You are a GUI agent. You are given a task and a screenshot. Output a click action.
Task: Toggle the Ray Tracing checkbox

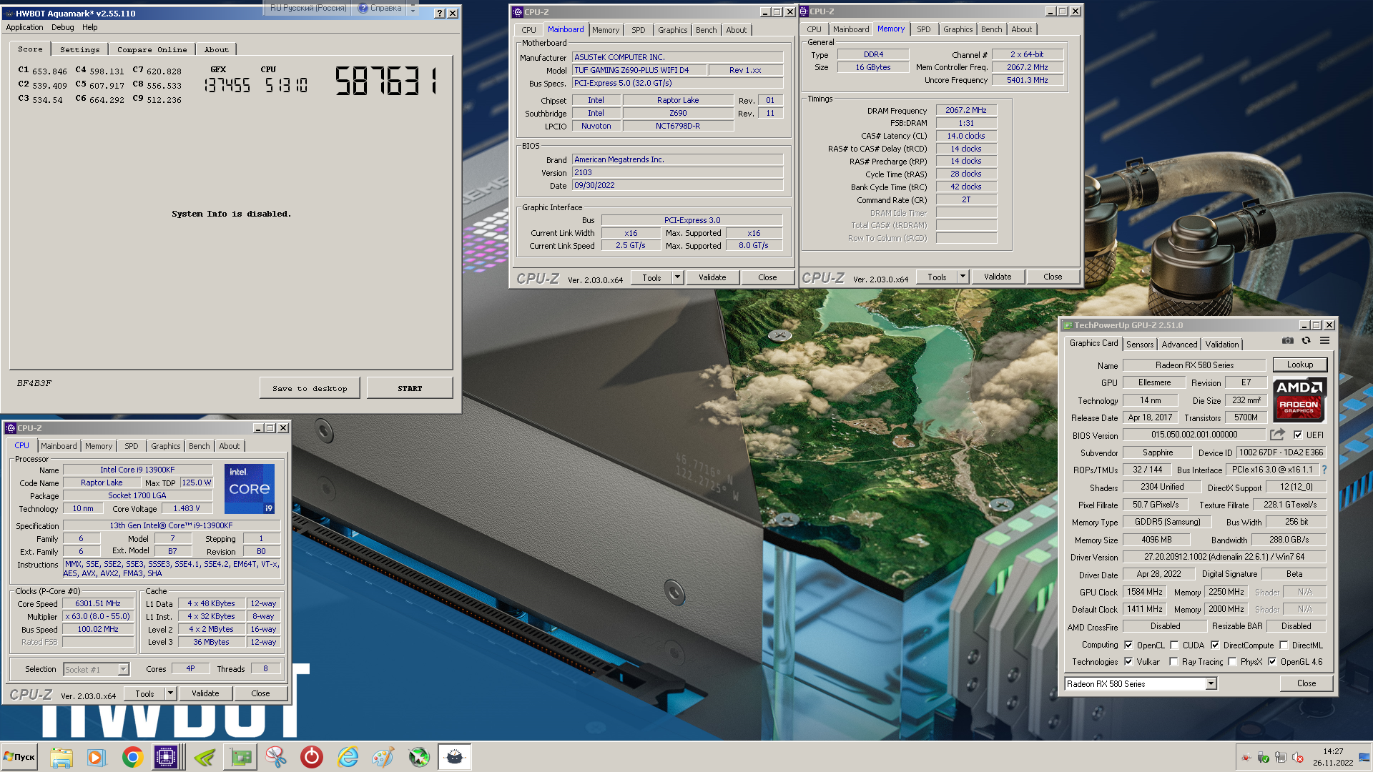[1173, 661]
